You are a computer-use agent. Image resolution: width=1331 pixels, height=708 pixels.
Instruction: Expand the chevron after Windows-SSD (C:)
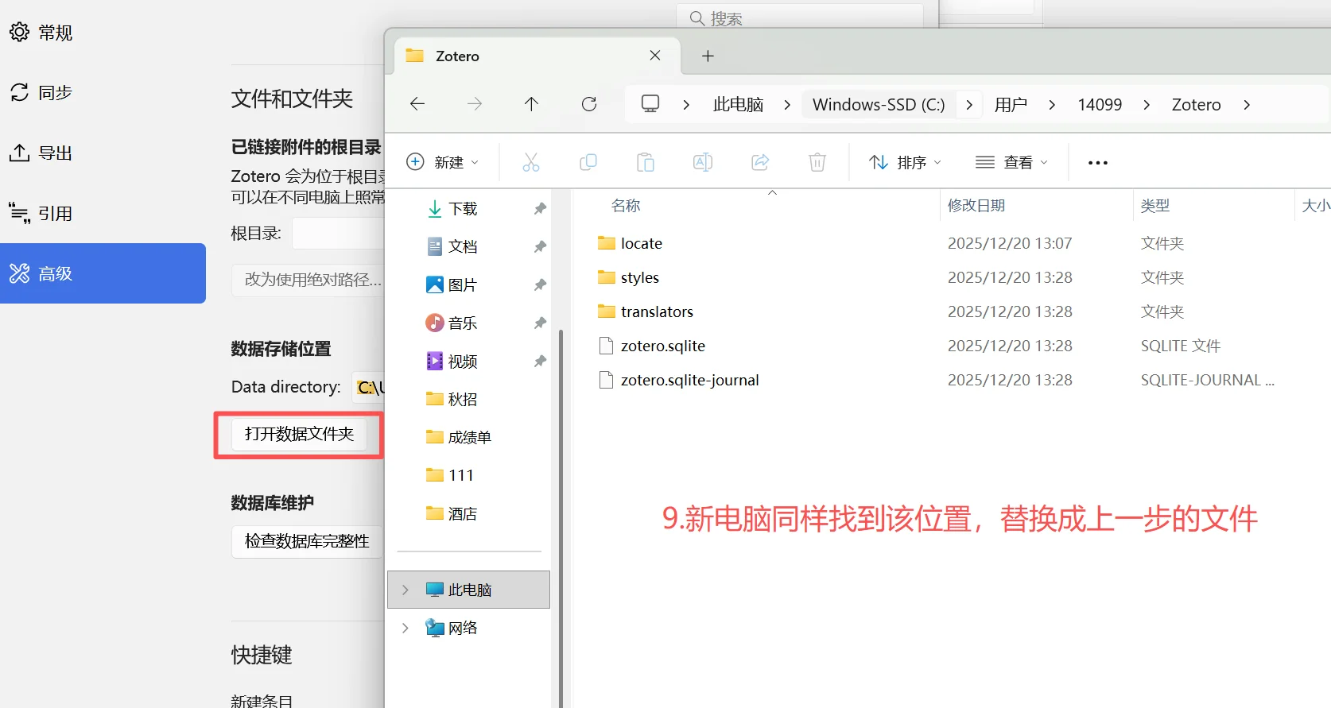click(969, 105)
